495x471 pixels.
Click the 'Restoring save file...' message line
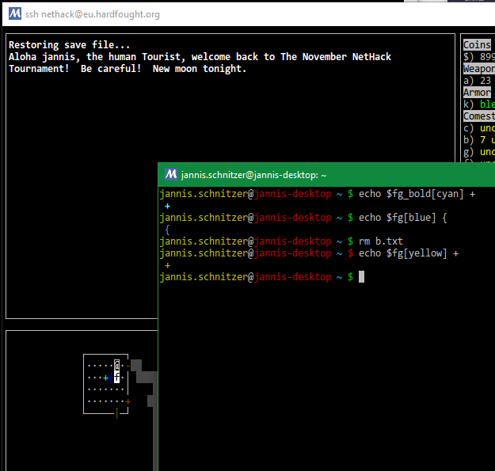pyautogui.click(x=70, y=45)
